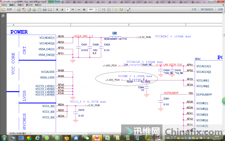Open the 文件(F) menu

[x=4, y=5]
